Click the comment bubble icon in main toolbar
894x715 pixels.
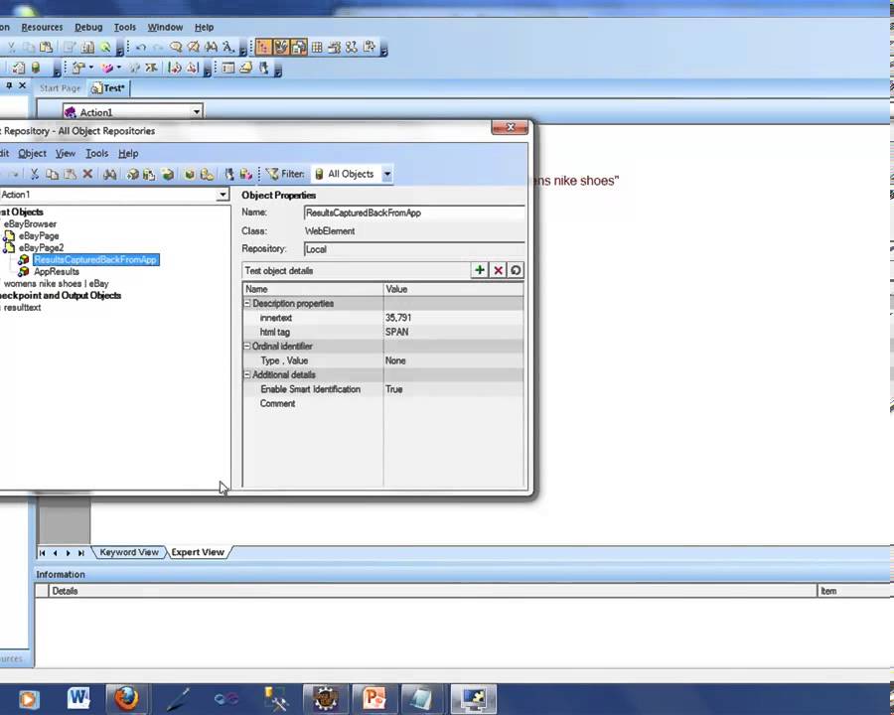(176, 48)
